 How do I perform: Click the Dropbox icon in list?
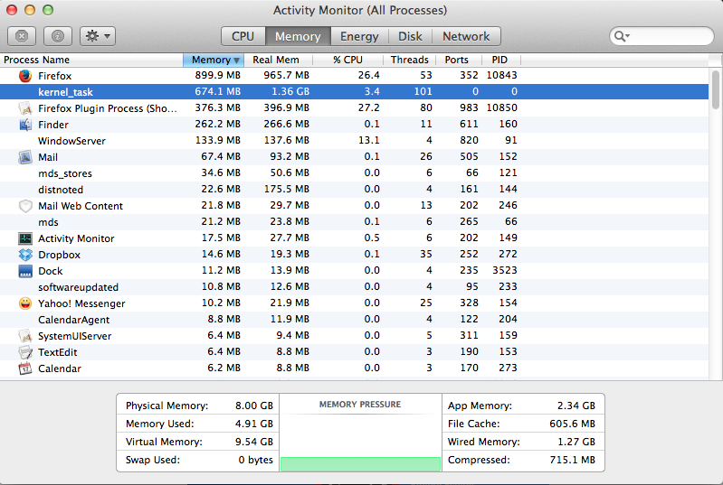[25, 255]
